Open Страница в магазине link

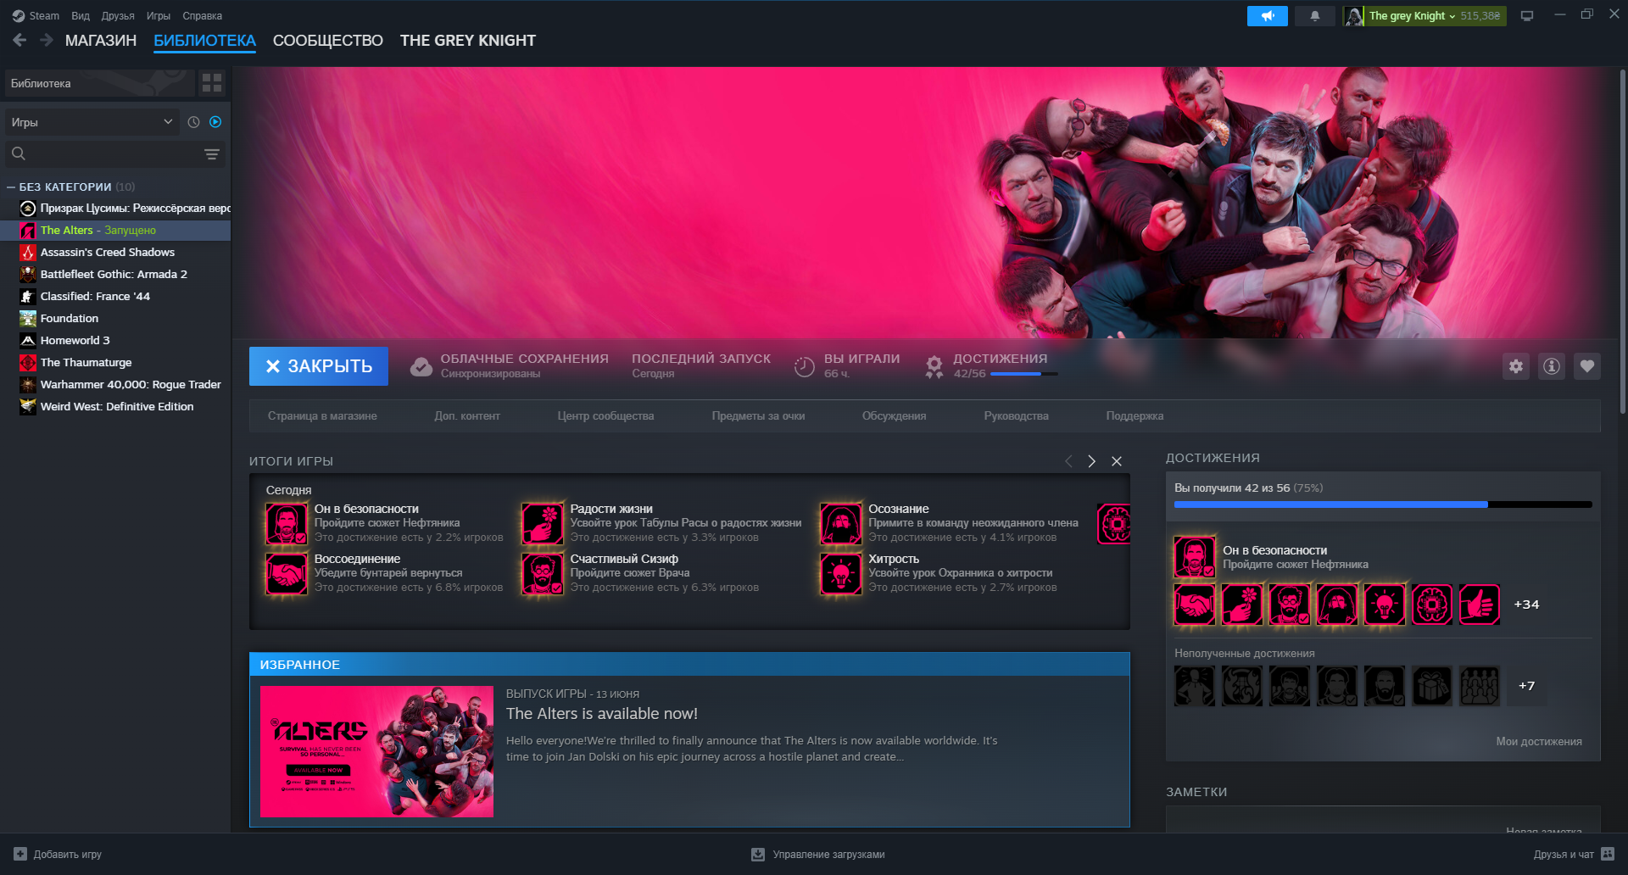(322, 416)
